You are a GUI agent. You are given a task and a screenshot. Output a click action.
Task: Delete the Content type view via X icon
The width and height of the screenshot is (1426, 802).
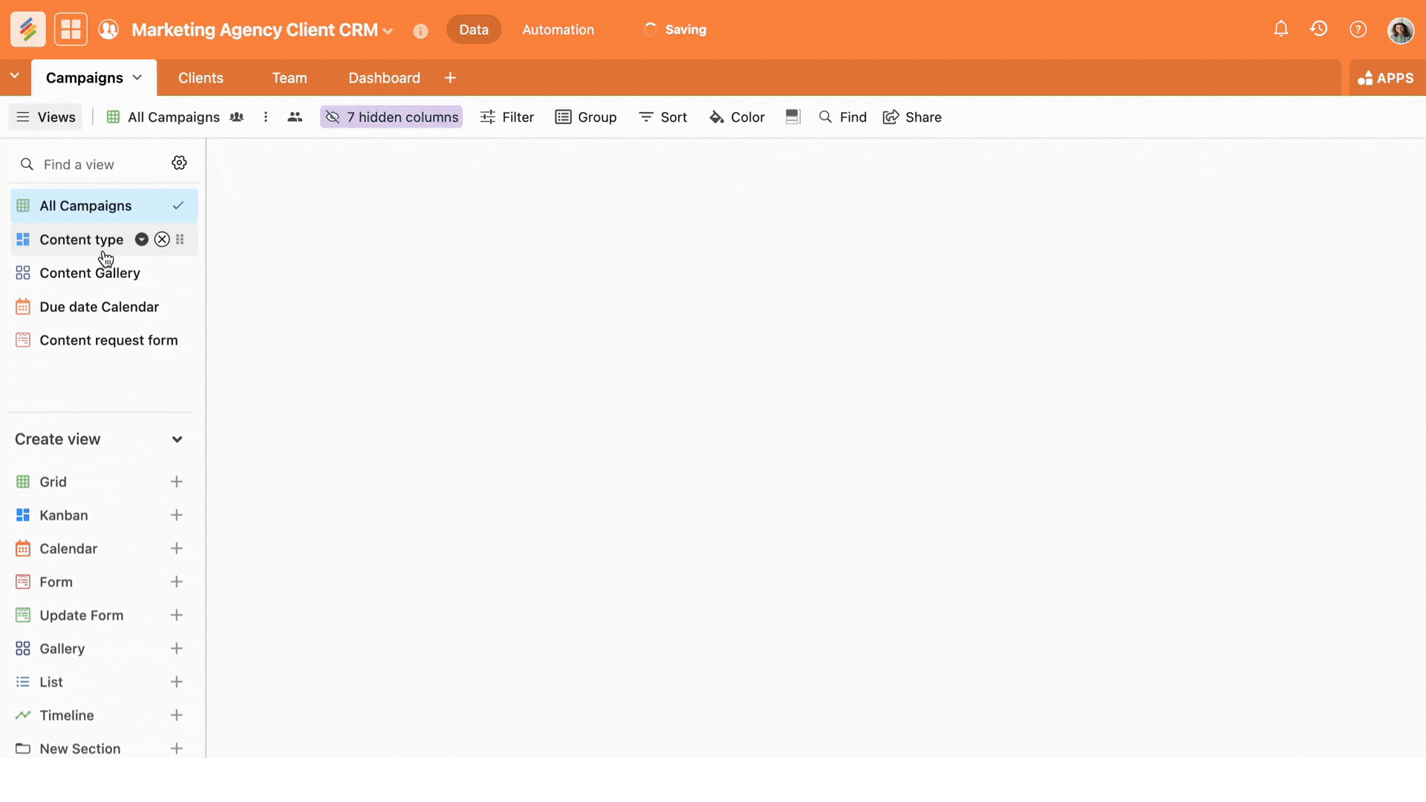tap(162, 239)
